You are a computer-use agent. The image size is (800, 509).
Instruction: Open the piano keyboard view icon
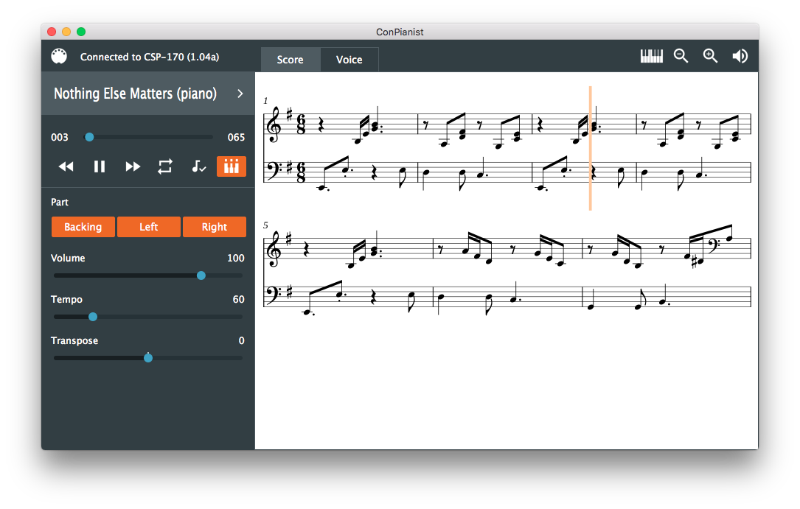point(652,56)
